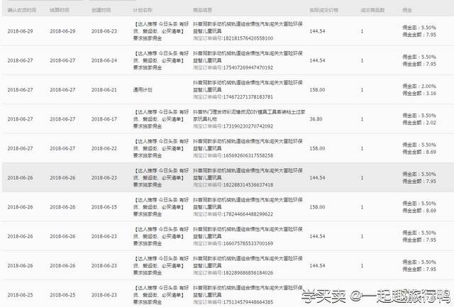Click price 144.54 in order 182181576420558100 row
This screenshot has width=454, height=307.
(x=317, y=31)
